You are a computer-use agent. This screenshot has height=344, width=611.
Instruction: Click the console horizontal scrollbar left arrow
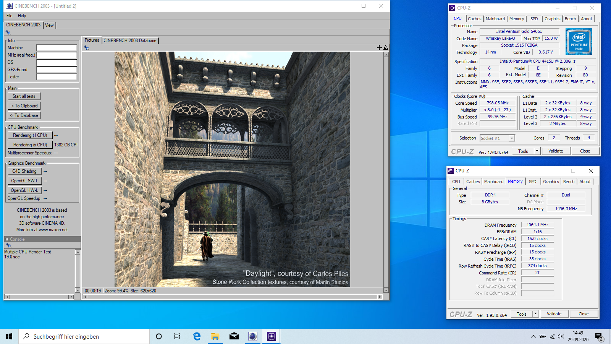[x=7, y=297]
